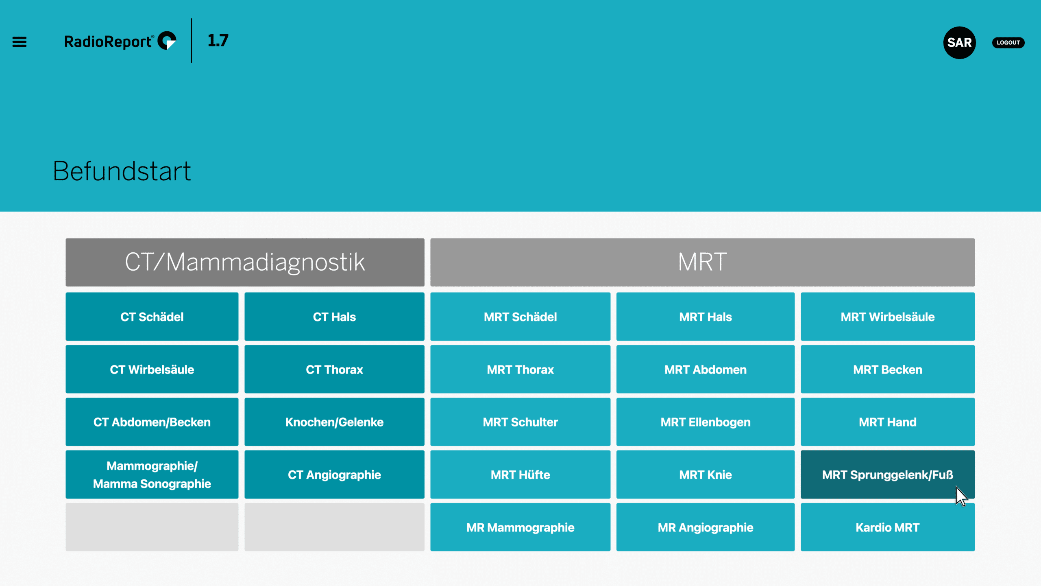Click the RadioReport logo

pos(120,41)
